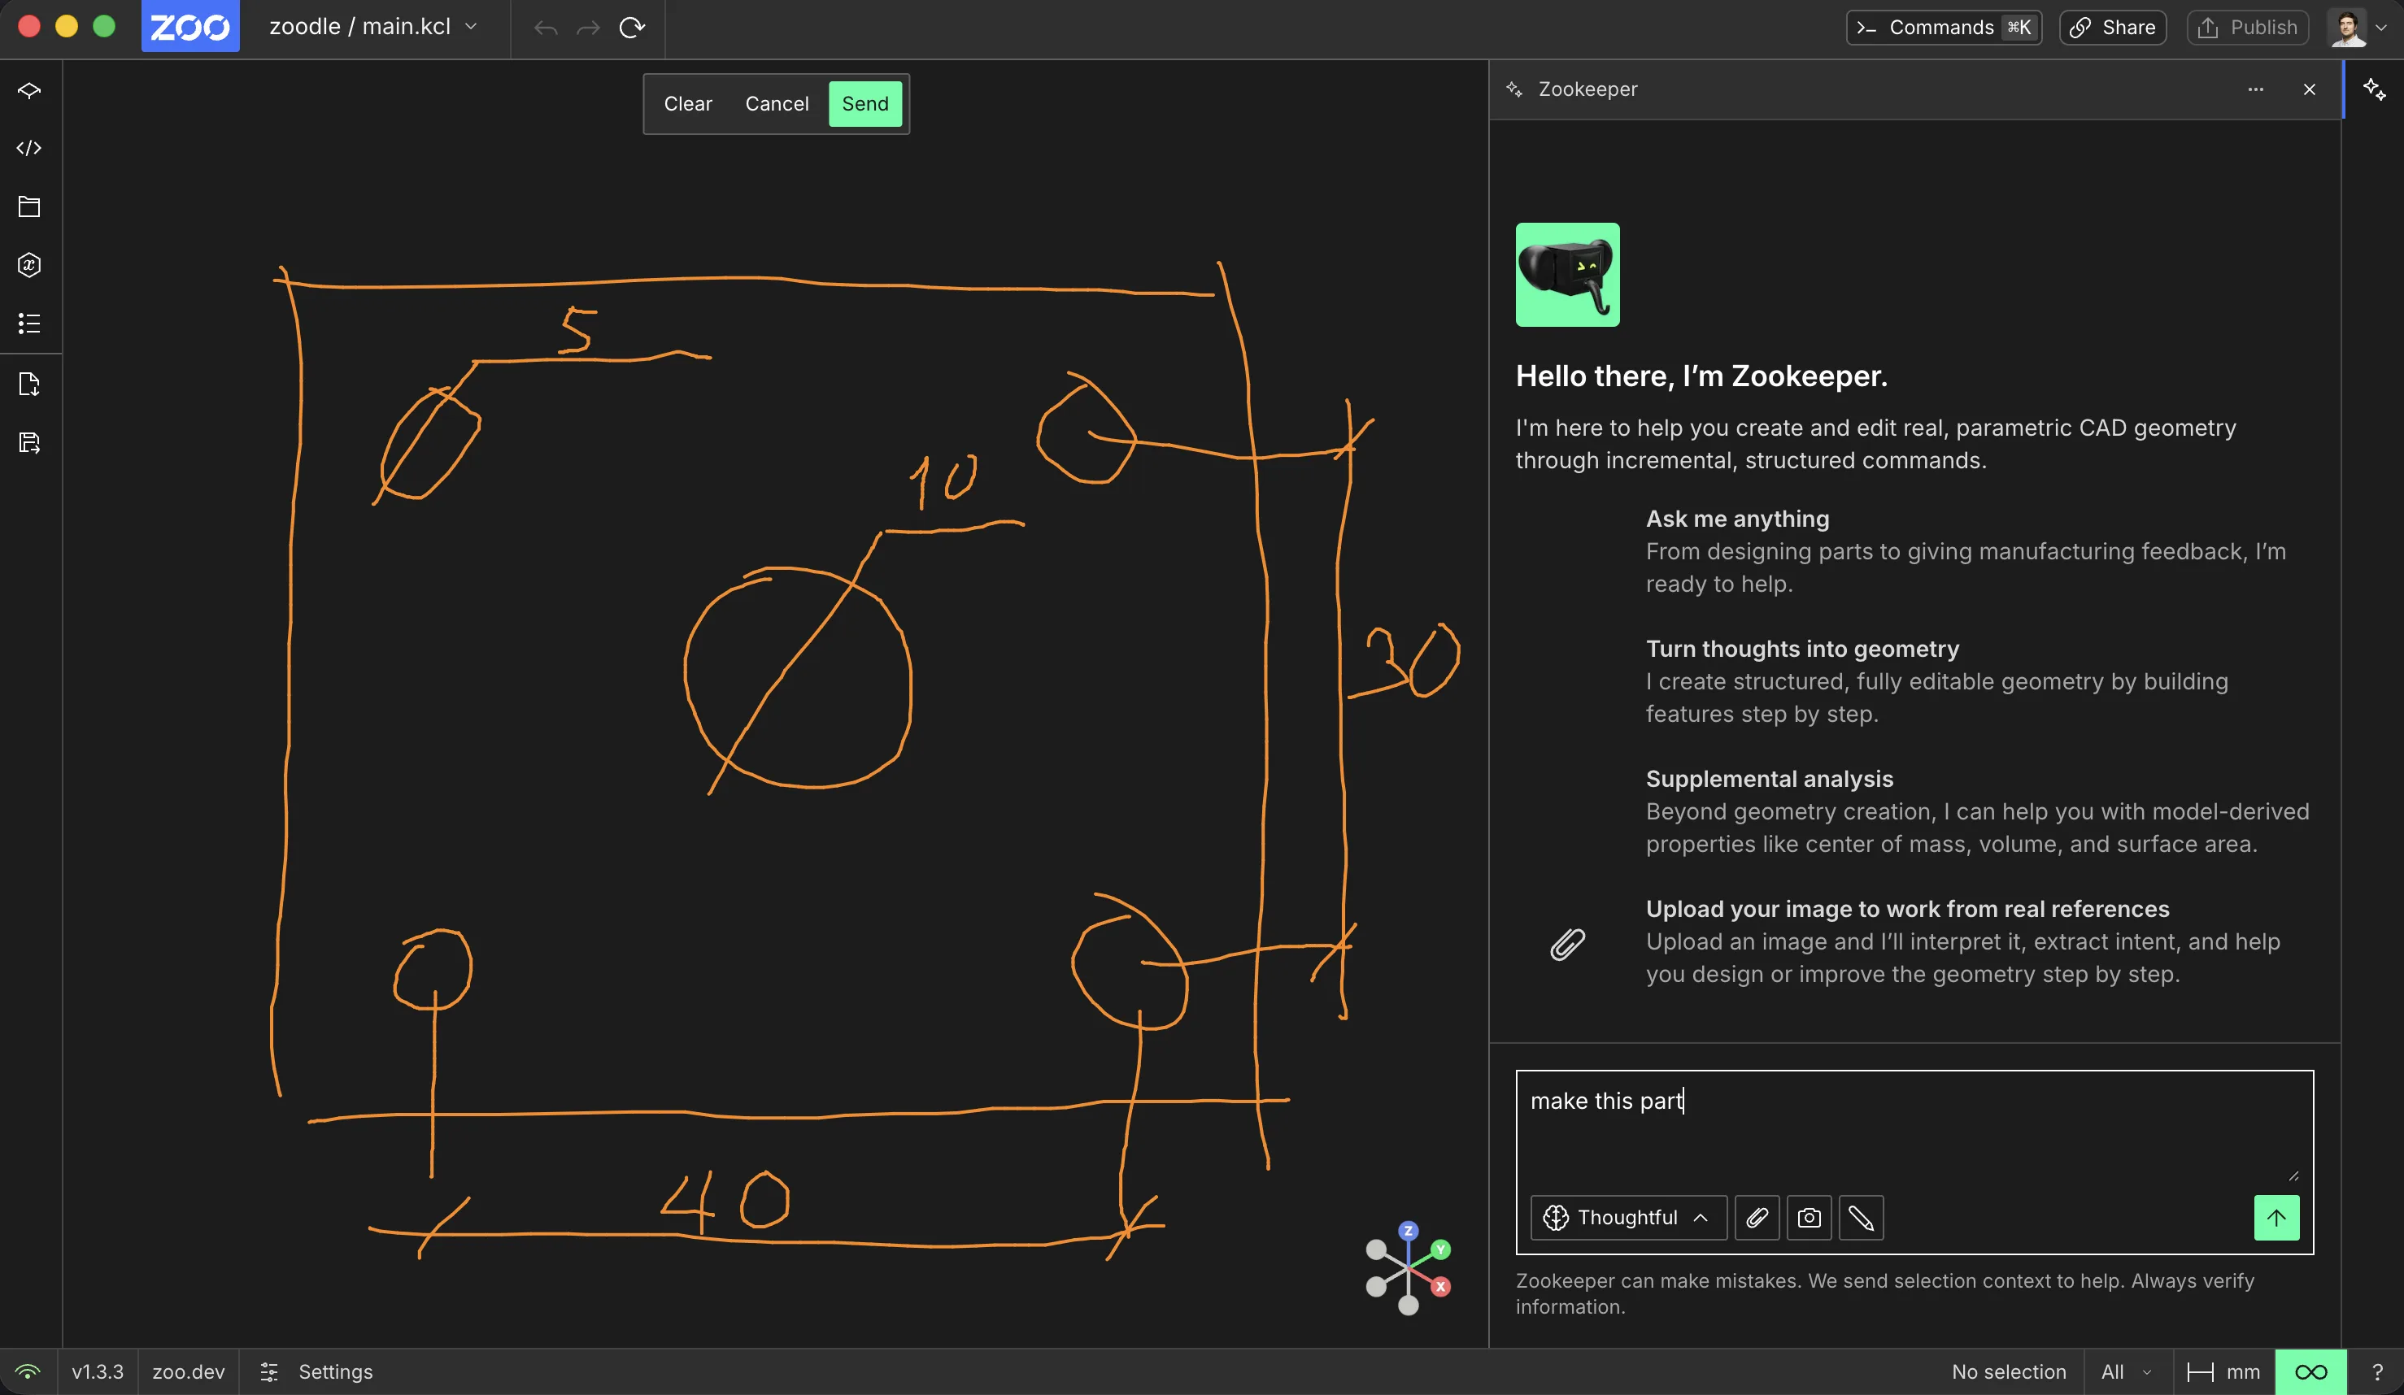The width and height of the screenshot is (2404, 1395).
Task: Click the Zoo logo home button
Action: 189,27
